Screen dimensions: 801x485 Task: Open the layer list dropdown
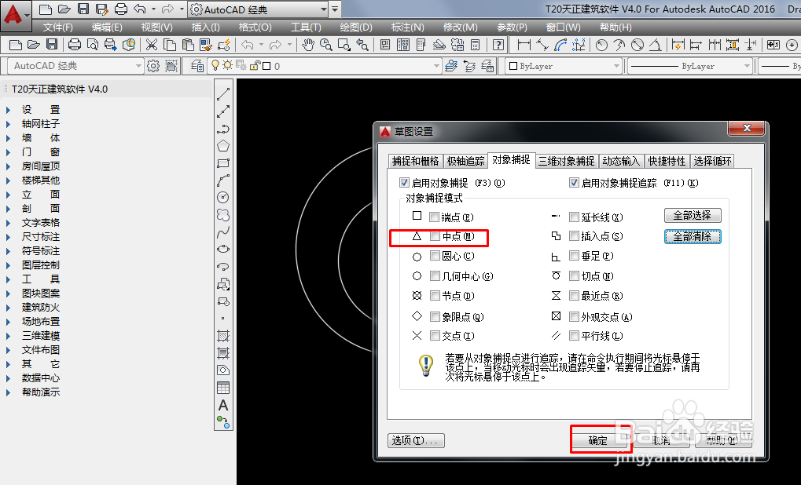coord(436,66)
